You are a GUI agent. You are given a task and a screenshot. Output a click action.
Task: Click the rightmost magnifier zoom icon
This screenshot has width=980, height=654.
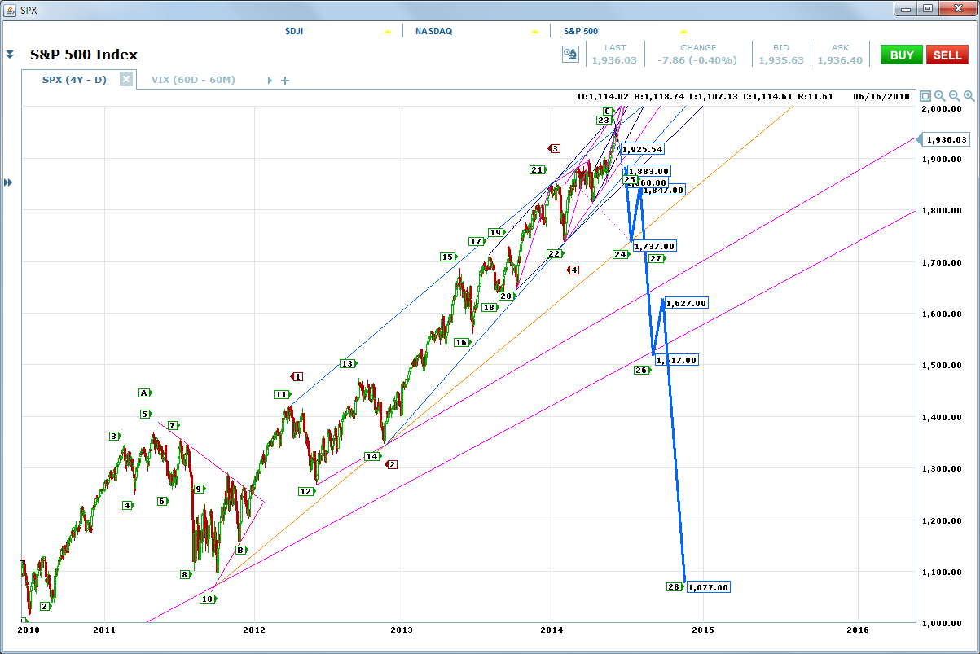tap(969, 96)
